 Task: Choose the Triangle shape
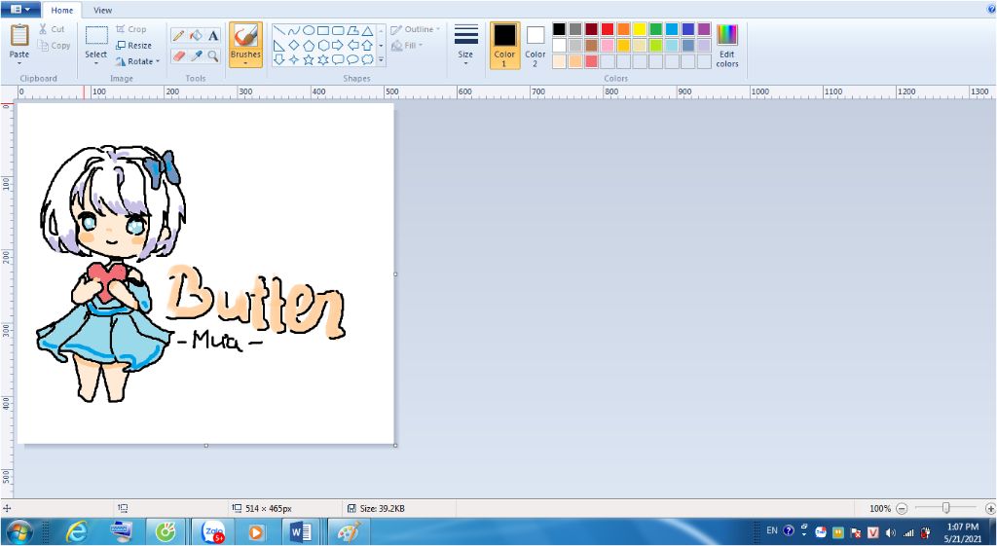coord(367,30)
